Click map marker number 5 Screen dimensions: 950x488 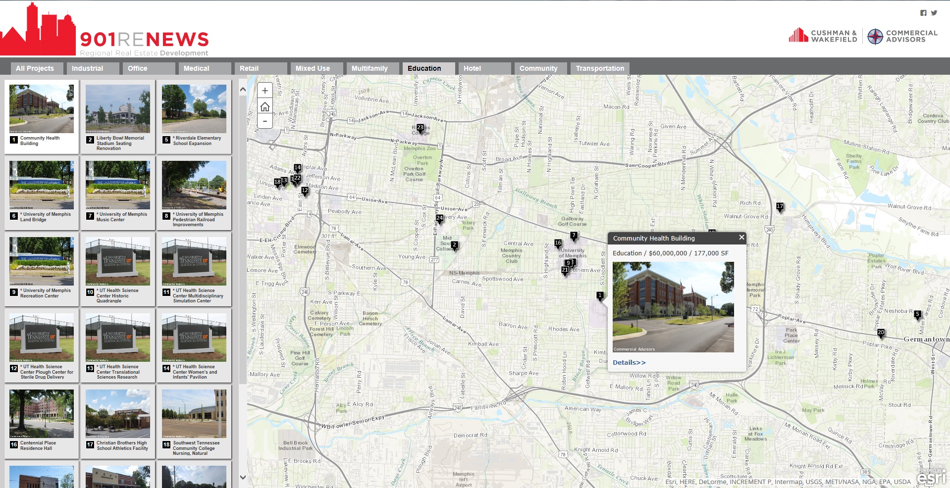[x=917, y=314]
